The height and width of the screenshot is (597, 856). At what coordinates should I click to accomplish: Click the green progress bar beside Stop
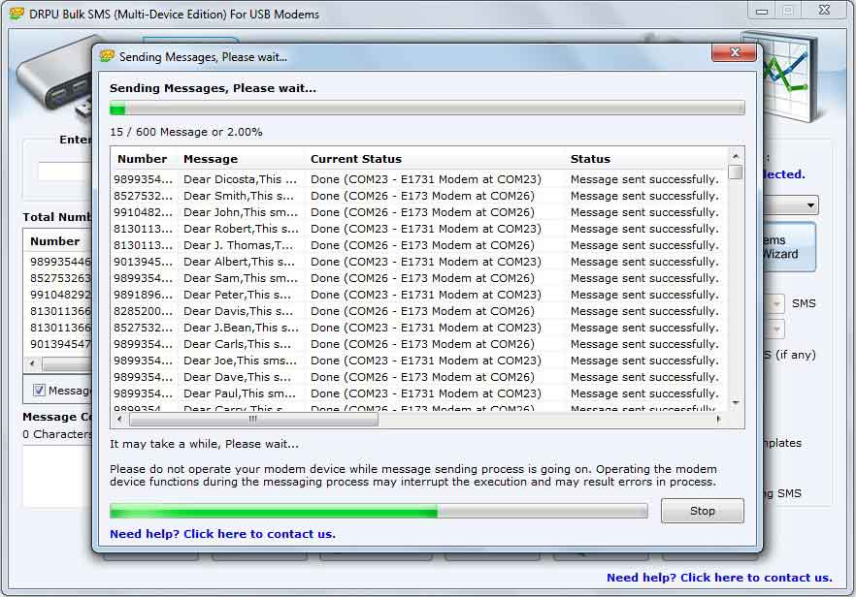379,511
